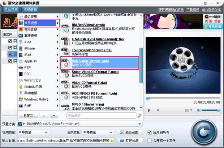
Task: Click the 打开目录 button
Action: [130, 140]
